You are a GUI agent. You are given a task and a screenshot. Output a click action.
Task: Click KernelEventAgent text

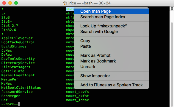(18, 75)
